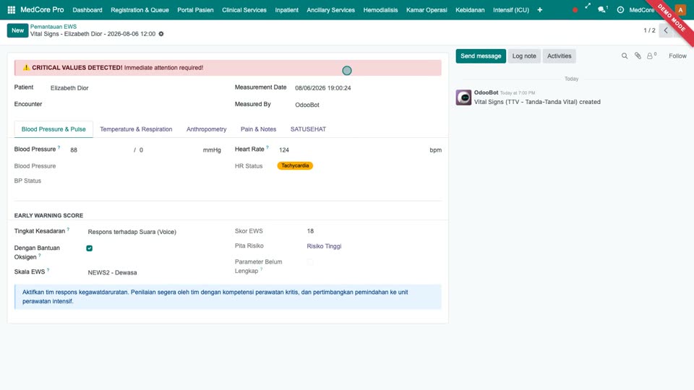This screenshot has width=694, height=390.
Task: Show followers list icon
Action: point(651,56)
